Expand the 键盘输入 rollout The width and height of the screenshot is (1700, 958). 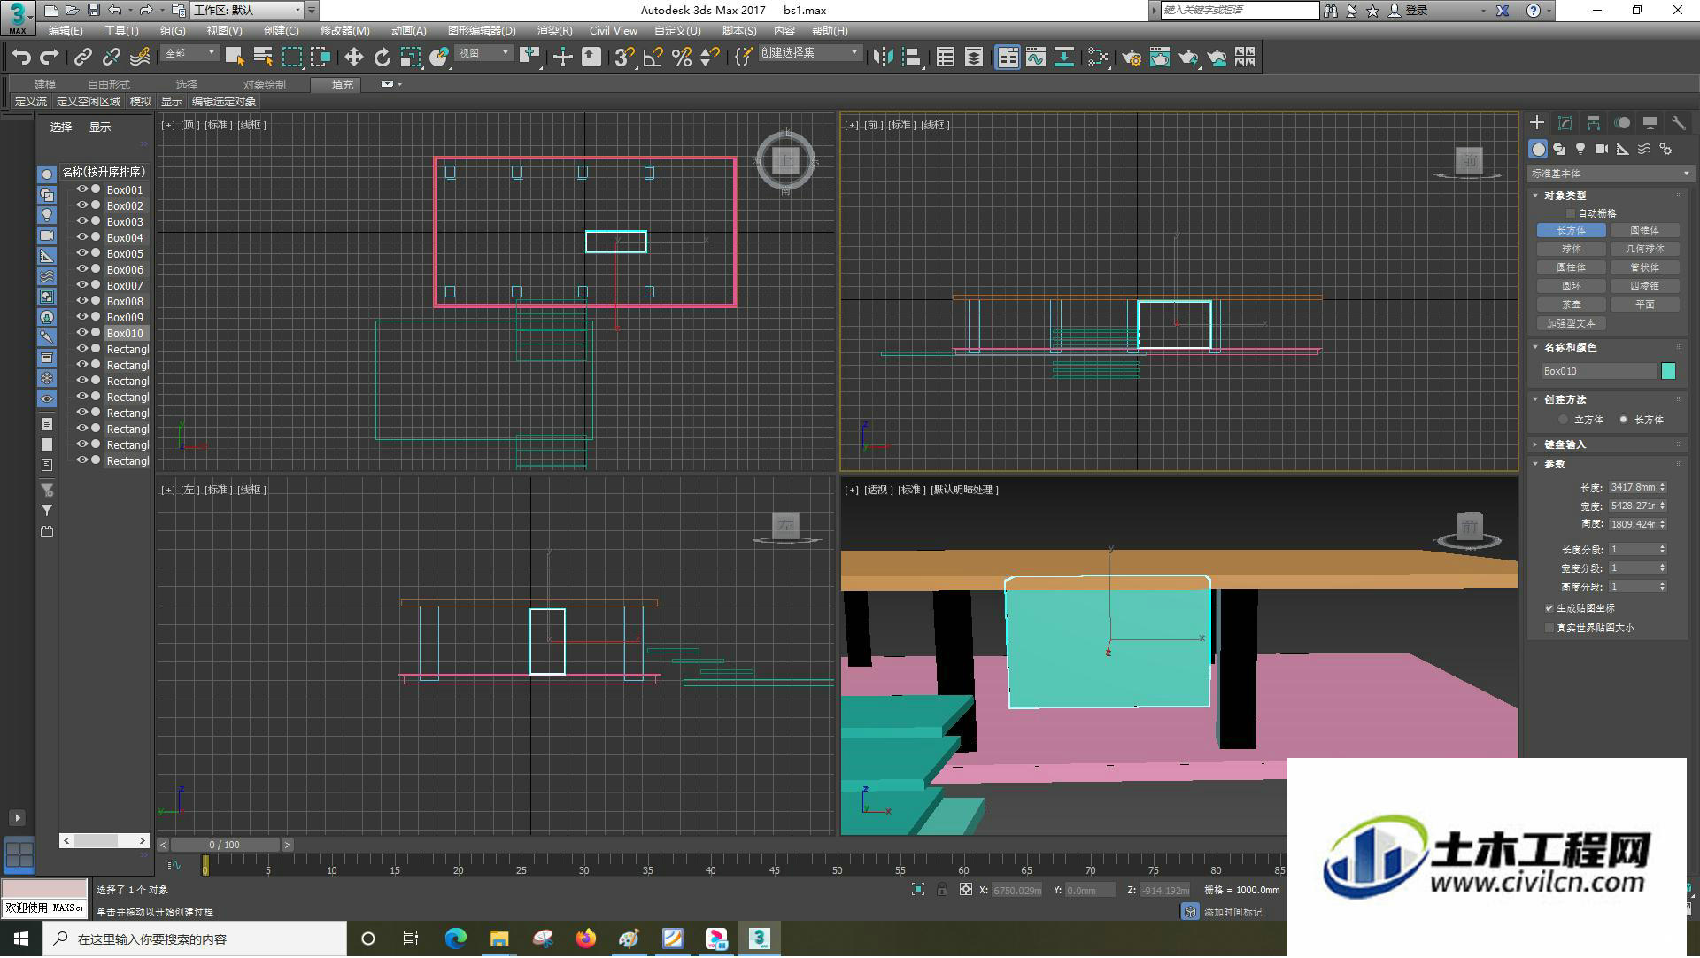(x=1565, y=444)
